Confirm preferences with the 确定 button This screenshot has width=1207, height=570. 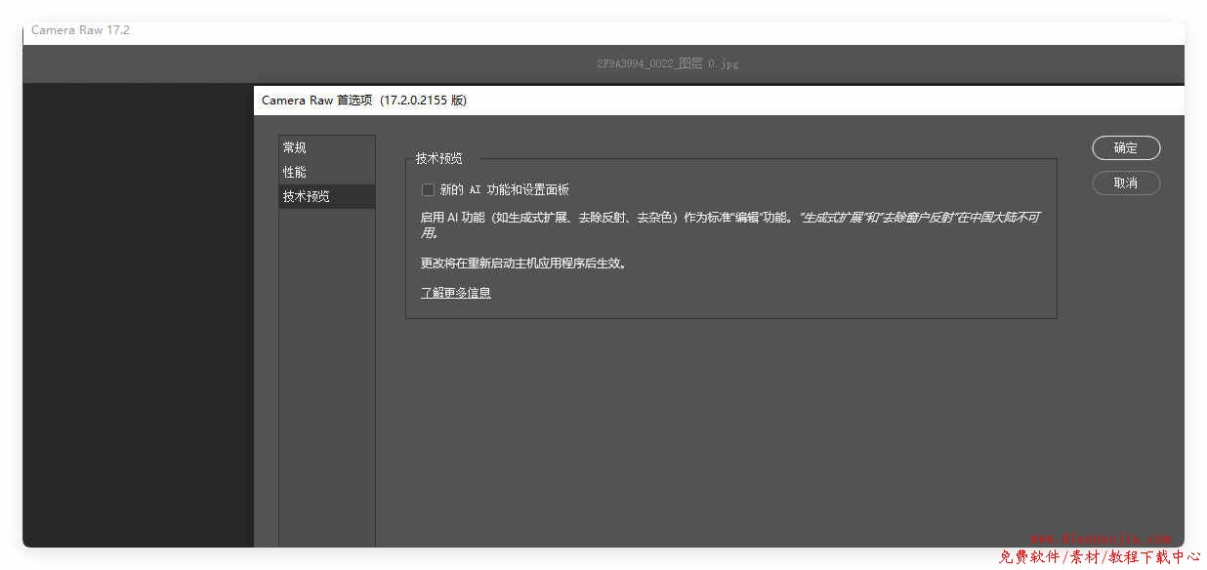pyautogui.click(x=1126, y=148)
